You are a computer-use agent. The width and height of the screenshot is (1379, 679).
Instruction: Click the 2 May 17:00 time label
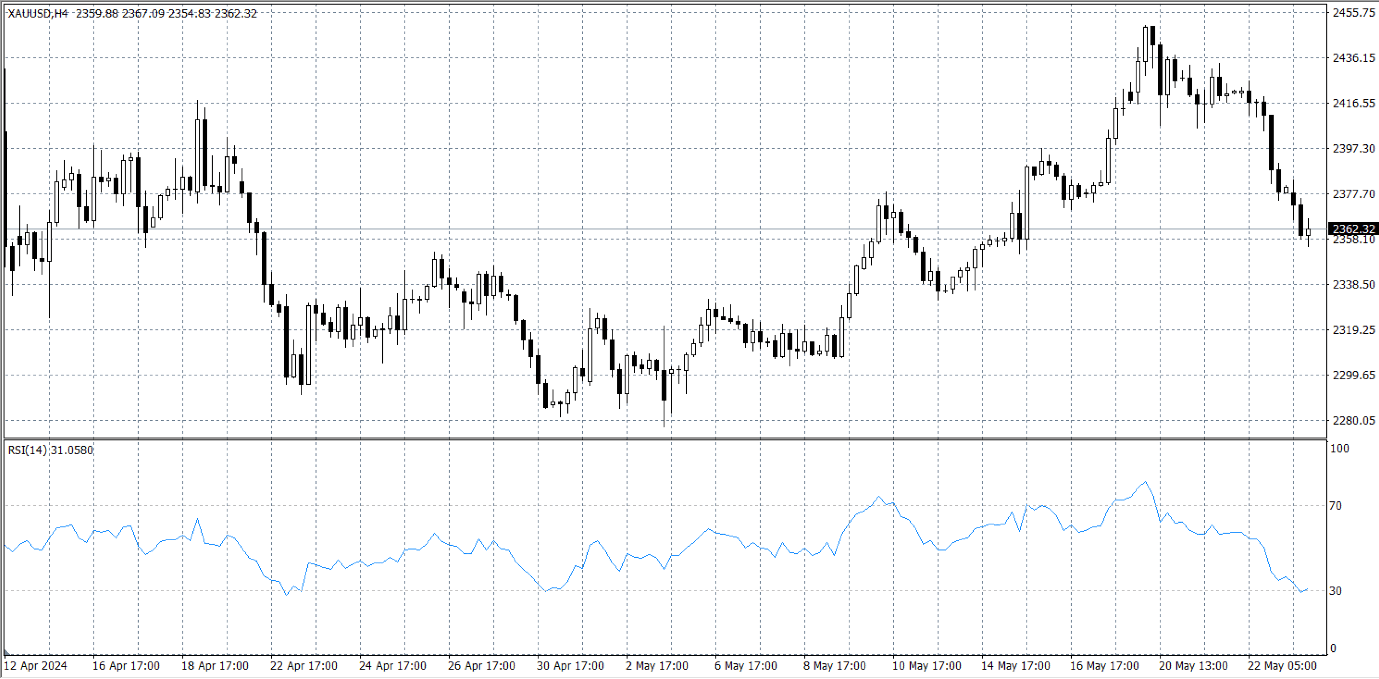click(656, 666)
